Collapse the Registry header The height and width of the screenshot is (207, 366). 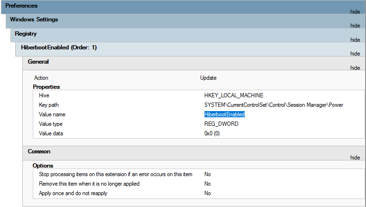click(188, 35)
